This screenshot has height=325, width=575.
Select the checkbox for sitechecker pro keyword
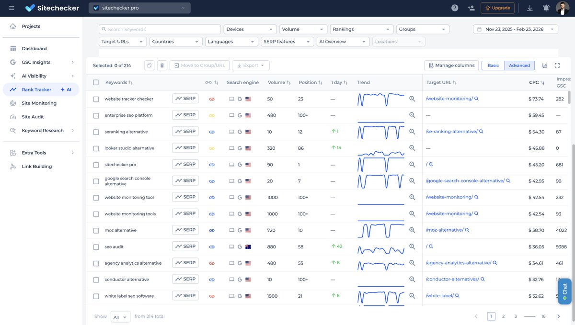94,164
